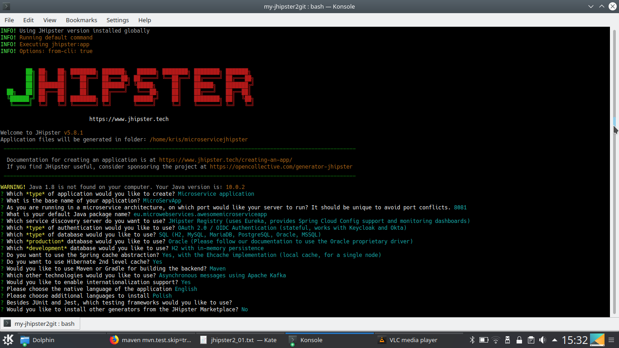
Task: Click the base name answer "MicroServApp"
Action: click(x=162, y=201)
